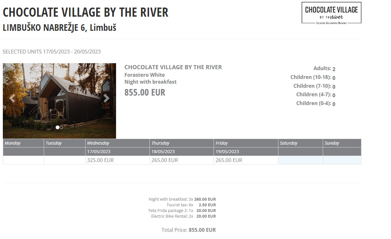Click the Children (10-18) count
The width and height of the screenshot is (391, 239).
[x=334, y=78]
